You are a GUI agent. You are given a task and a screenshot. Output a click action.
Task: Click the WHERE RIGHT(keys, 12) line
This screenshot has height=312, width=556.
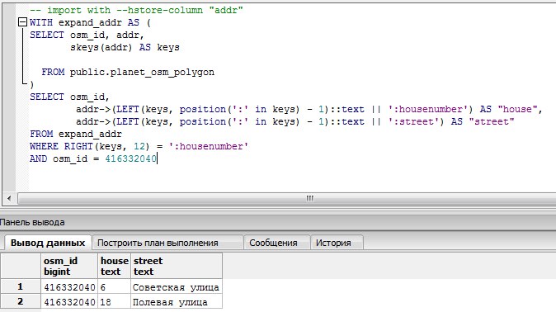click(x=139, y=146)
